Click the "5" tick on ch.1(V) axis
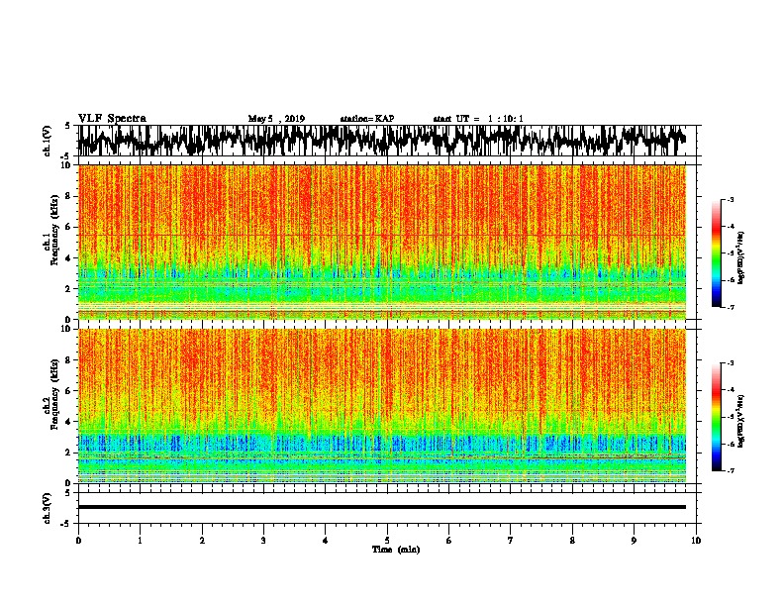This screenshot has width=784, height=606. [x=68, y=126]
